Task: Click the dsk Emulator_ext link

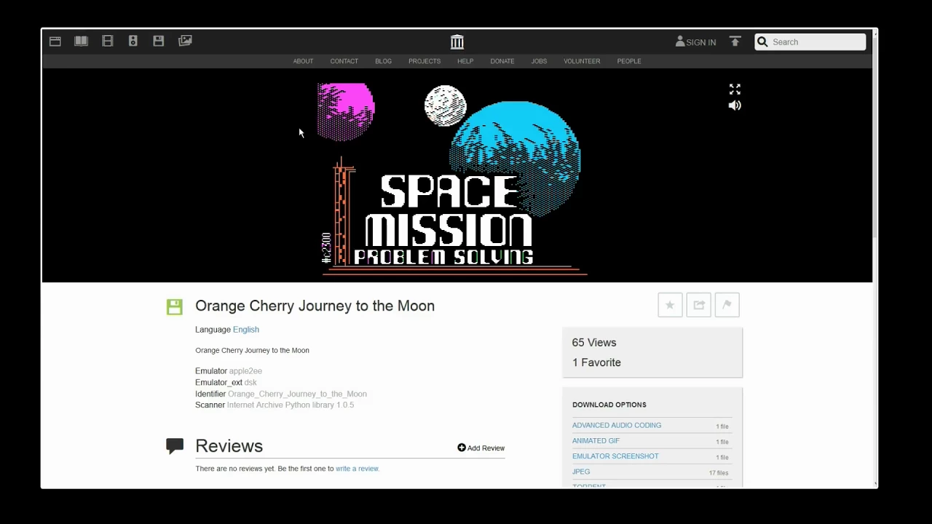Action: pos(250,382)
